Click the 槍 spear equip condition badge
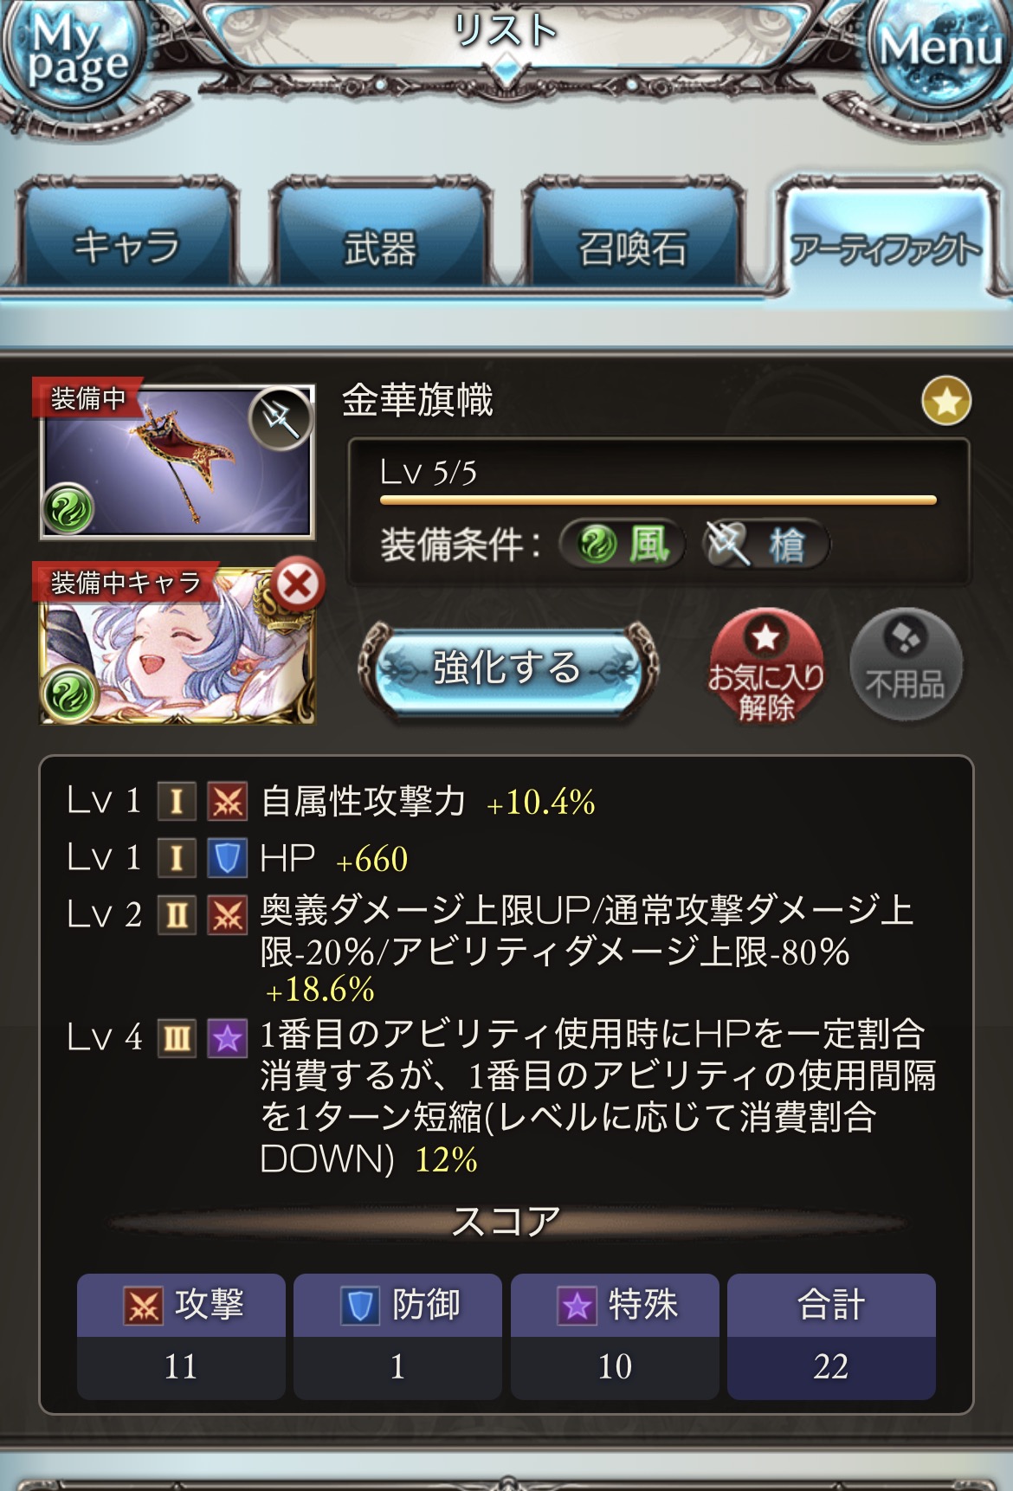Image resolution: width=1013 pixels, height=1491 pixels. pyautogui.click(x=765, y=545)
